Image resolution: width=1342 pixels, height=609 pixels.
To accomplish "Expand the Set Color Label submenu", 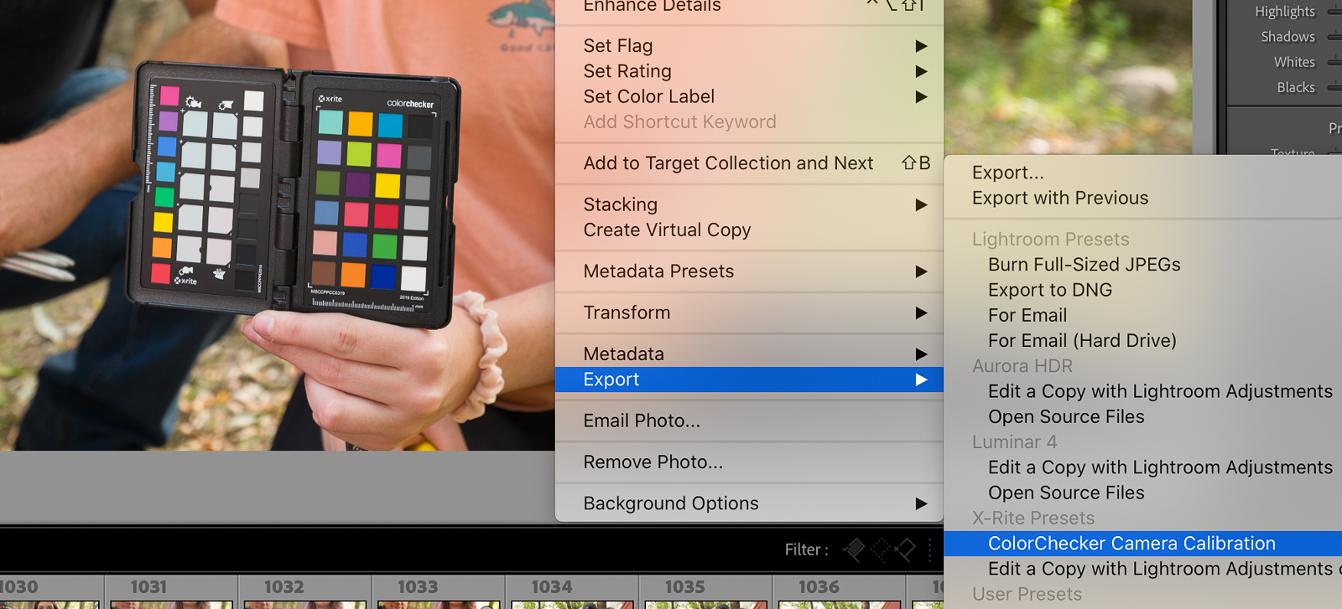I will click(x=648, y=96).
